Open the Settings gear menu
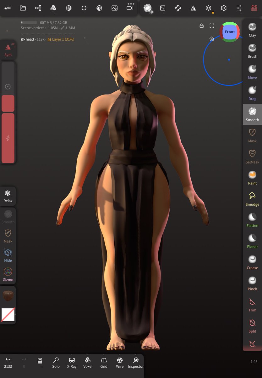The image size is (262, 378). coord(224,8)
